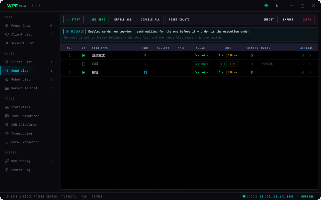Edit the 登录重放 send entry

(303, 55)
